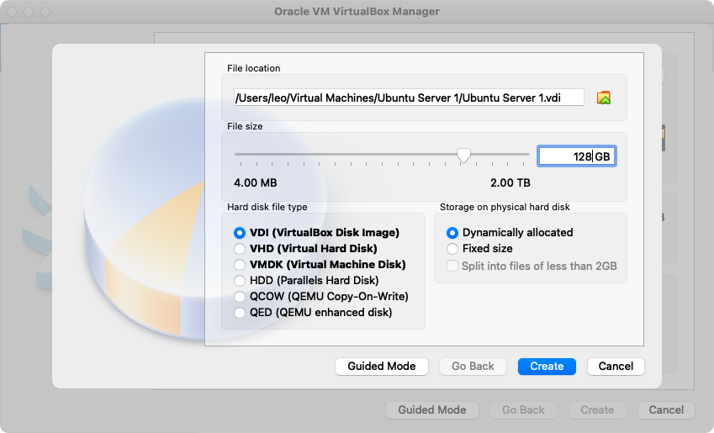Click Go Back in the disk dialog
Viewport: 714px width, 433px height.
pyautogui.click(x=473, y=367)
